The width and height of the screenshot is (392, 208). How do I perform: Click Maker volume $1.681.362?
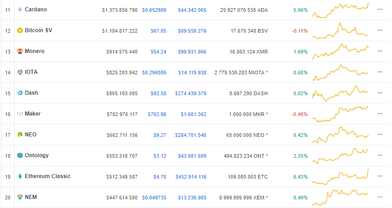pos(193,115)
